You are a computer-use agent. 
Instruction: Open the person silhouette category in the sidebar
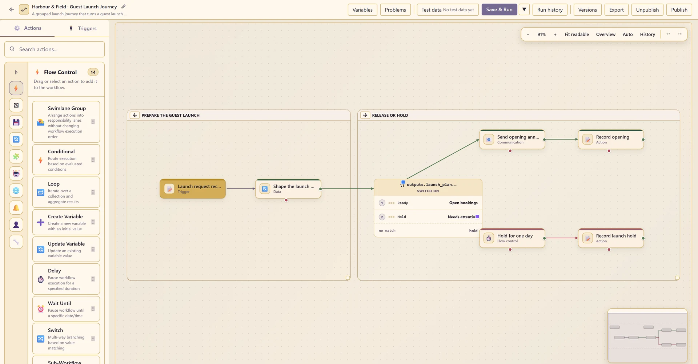pyautogui.click(x=16, y=225)
